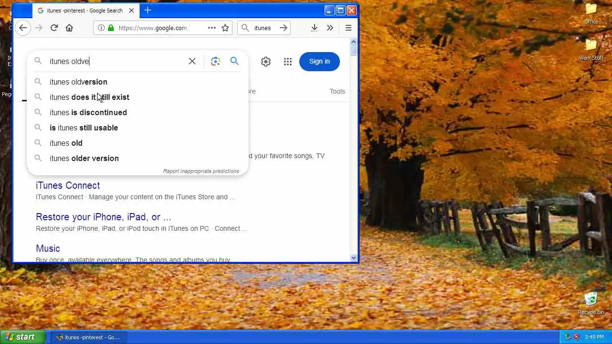Go back using browser back arrow
The height and width of the screenshot is (344, 612).
[22, 28]
